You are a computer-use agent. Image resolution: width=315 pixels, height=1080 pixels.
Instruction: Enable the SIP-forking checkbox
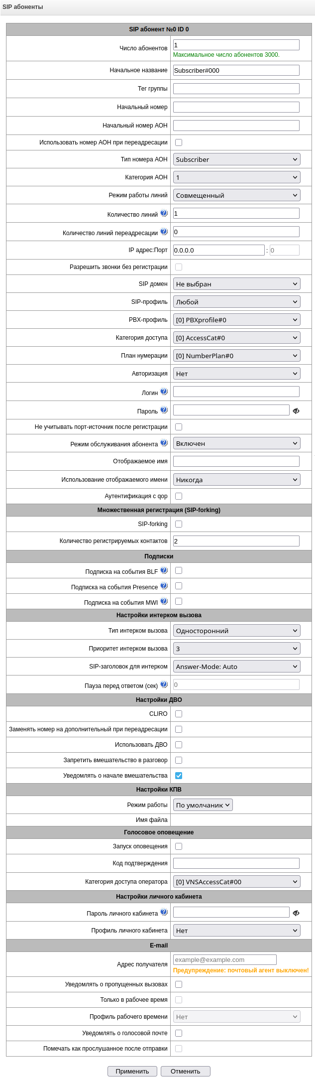[179, 524]
